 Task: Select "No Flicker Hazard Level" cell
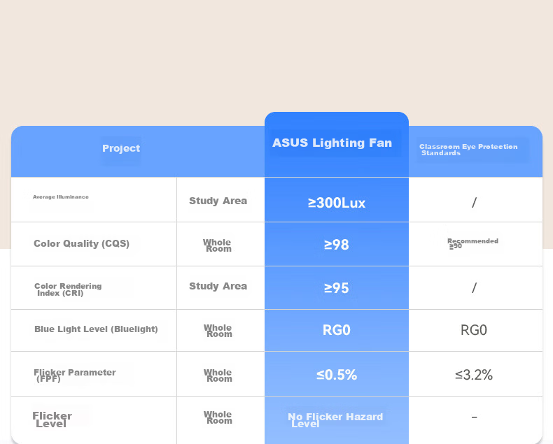coord(335,420)
